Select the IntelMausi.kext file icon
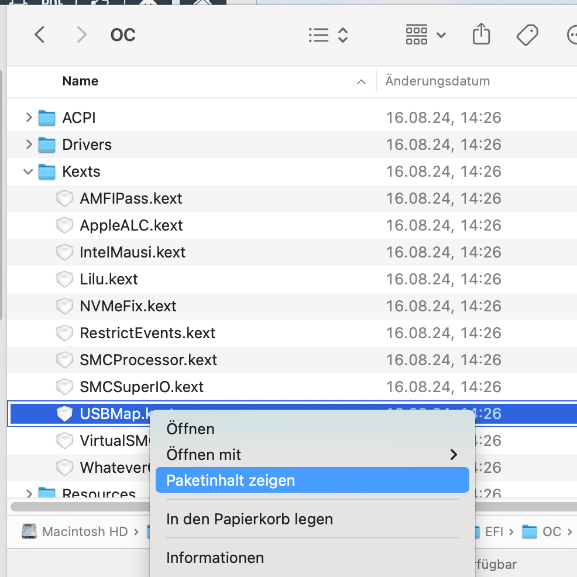The height and width of the screenshot is (577, 577). pos(64,252)
